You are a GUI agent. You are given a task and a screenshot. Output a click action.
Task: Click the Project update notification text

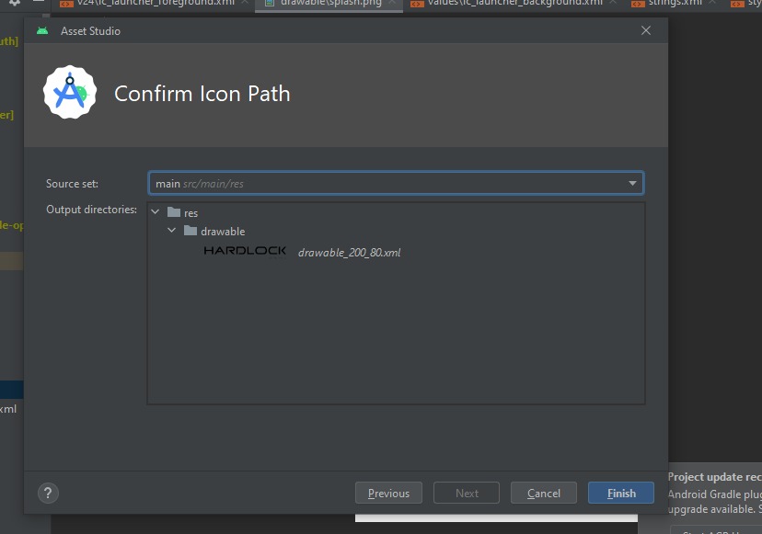[714, 477]
